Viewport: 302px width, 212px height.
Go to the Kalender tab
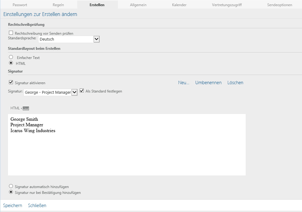coord(179,5)
